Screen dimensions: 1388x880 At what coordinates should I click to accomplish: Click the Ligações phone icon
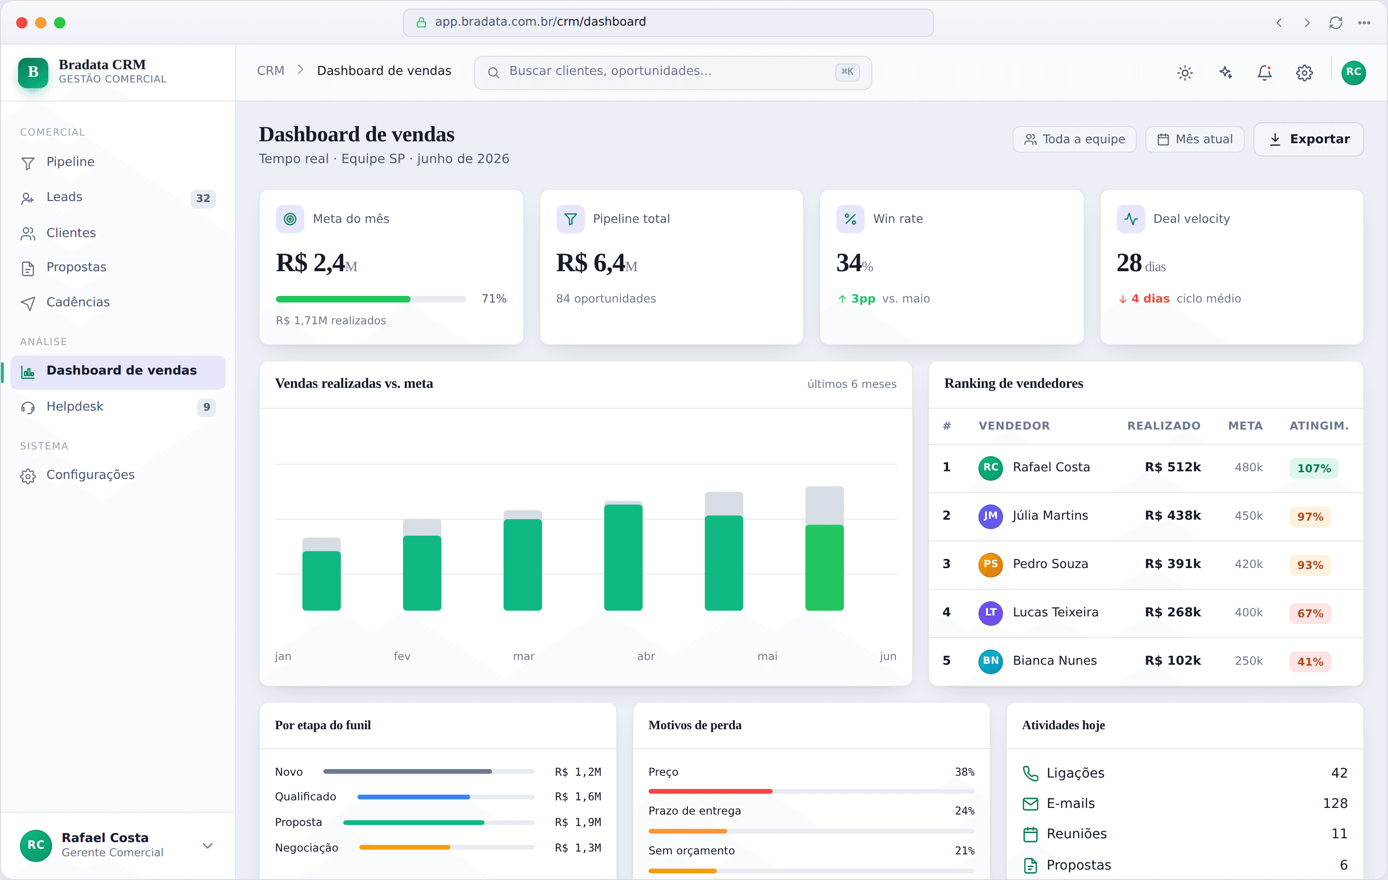click(x=1030, y=773)
